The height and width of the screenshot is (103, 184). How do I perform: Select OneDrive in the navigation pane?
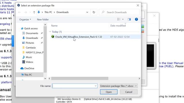click(x=29, y=68)
